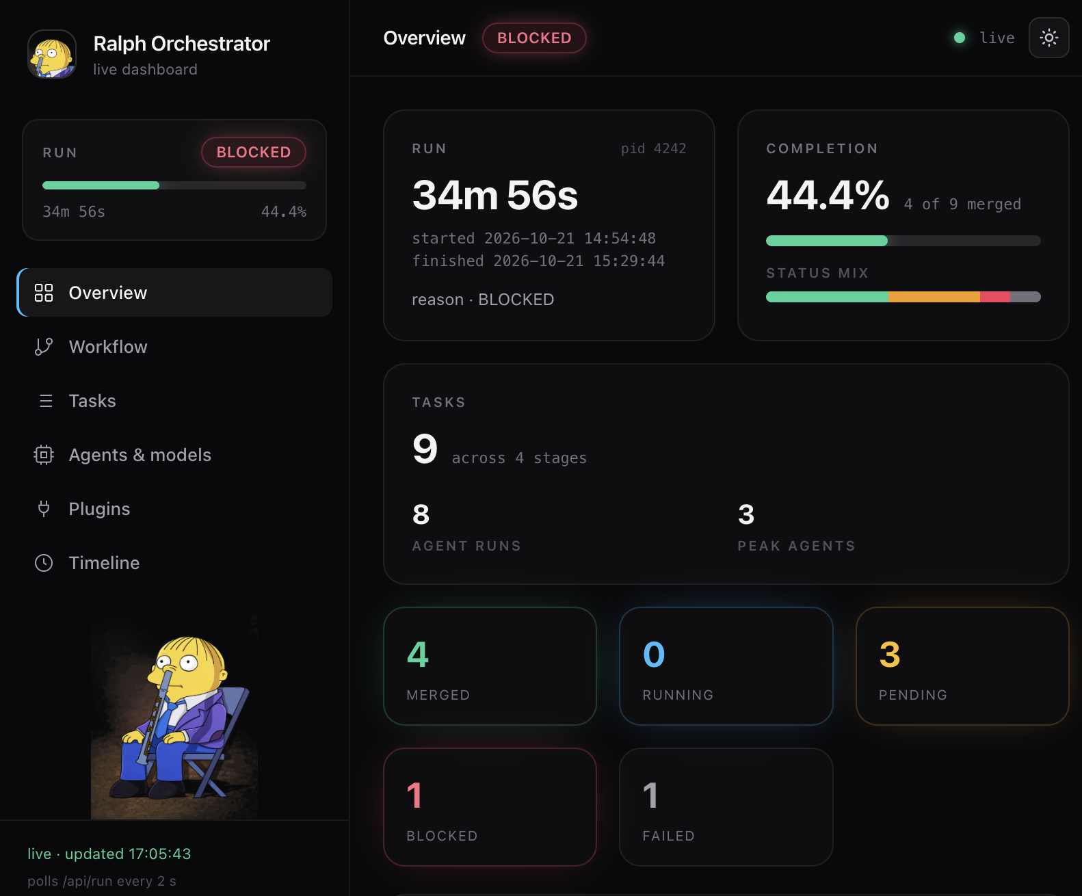
Task: Open the Timeline view
Action: coord(174,563)
